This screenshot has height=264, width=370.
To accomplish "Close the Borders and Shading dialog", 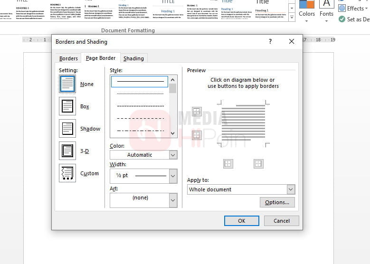I will (292, 41).
